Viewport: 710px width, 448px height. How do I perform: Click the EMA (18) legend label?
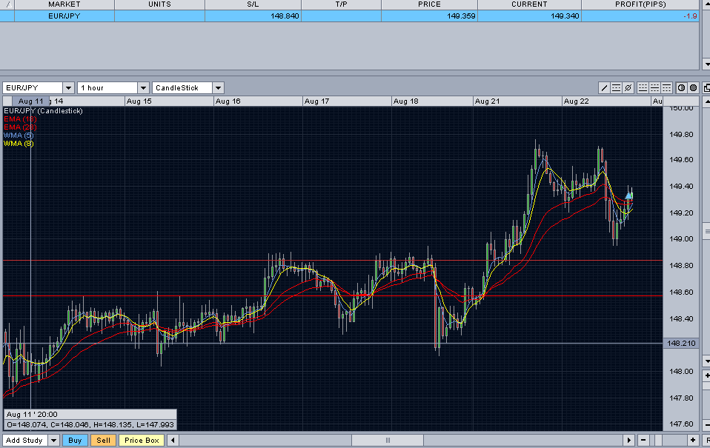[20, 119]
